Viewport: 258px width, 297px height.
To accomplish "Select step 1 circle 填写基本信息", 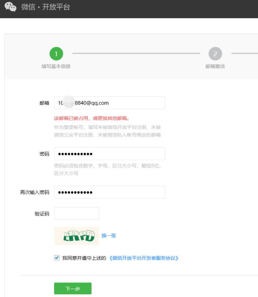I will point(56,54).
